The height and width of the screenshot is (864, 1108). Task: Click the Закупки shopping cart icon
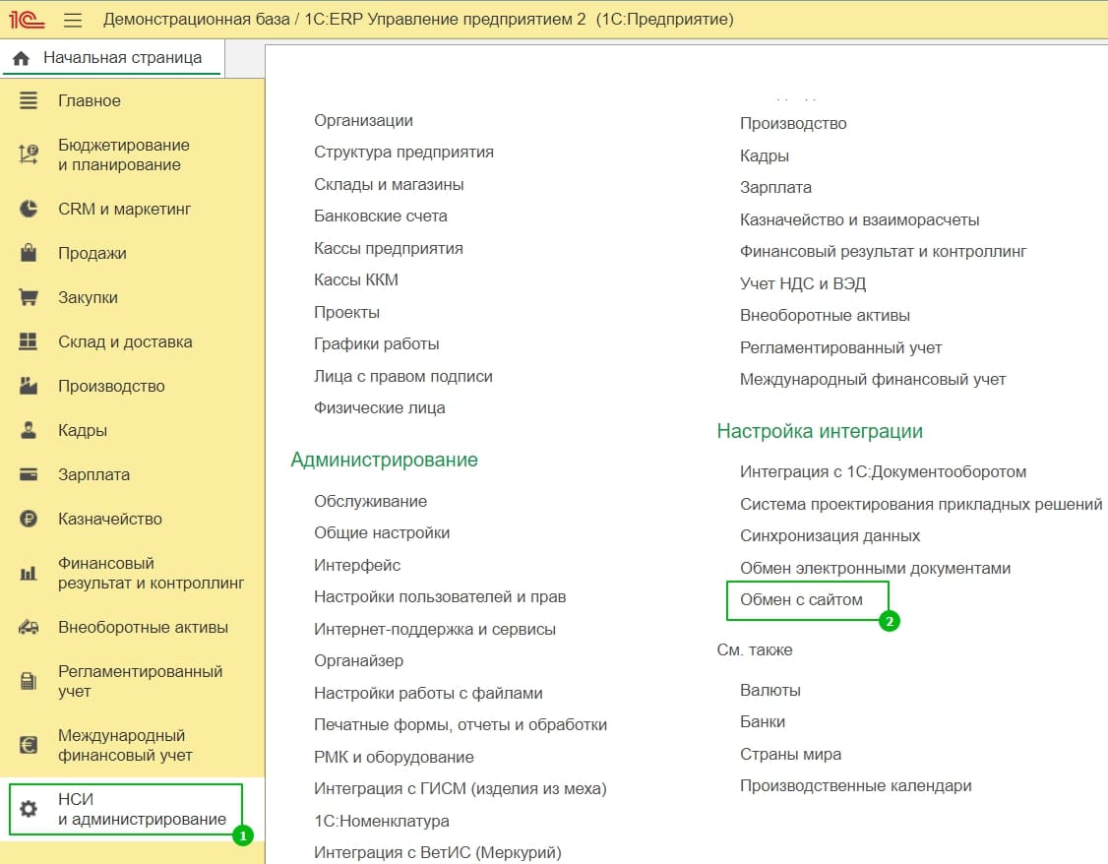29,297
